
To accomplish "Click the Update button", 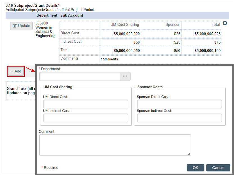I will tap(21, 26).
